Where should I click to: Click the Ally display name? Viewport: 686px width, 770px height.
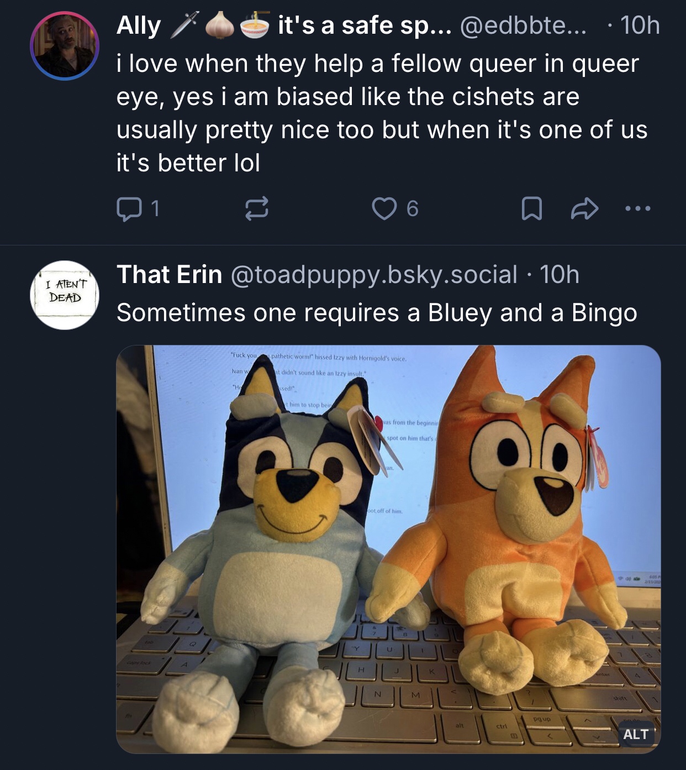(139, 26)
